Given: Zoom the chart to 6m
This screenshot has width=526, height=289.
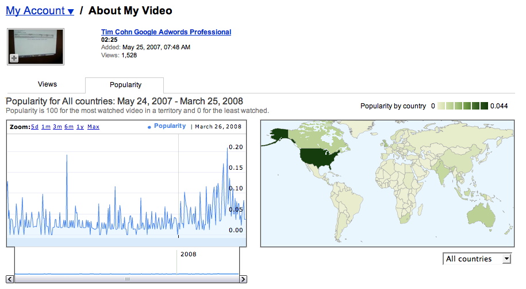Looking at the screenshot, I should coord(68,127).
